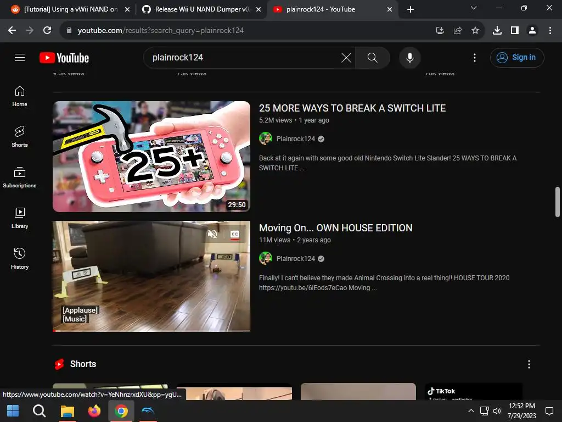Open Plainrock124 channel under Moving On video
This screenshot has width=562, height=422.
click(296, 259)
